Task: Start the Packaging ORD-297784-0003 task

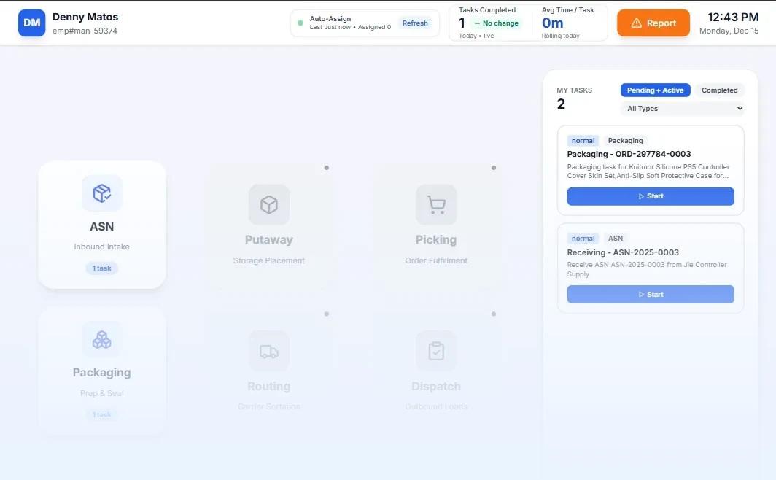Action: [650, 196]
